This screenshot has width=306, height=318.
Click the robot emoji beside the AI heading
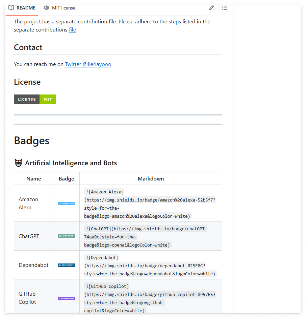18,163
